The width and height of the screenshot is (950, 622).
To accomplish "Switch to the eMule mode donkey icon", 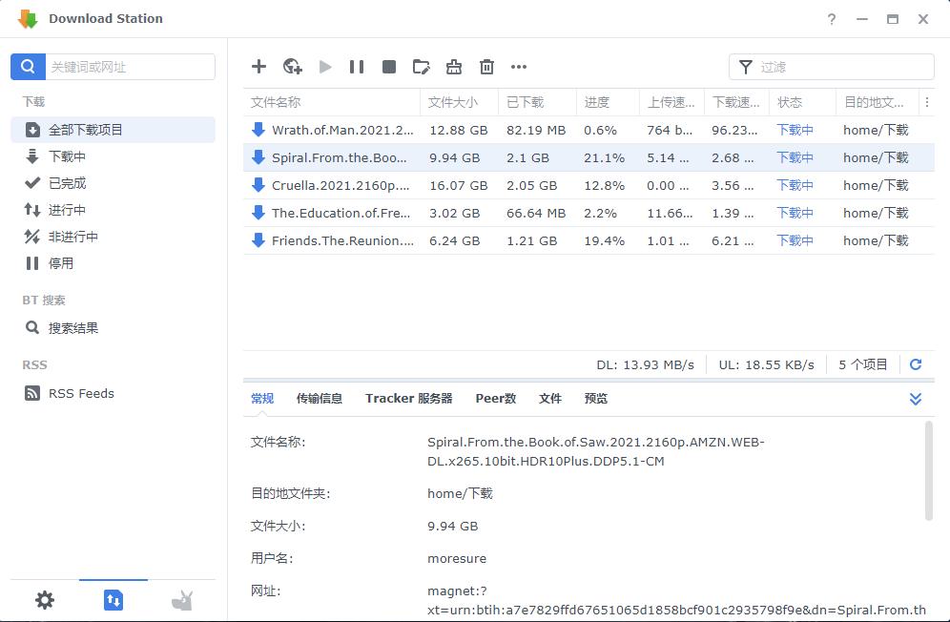I will click(x=182, y=600).
